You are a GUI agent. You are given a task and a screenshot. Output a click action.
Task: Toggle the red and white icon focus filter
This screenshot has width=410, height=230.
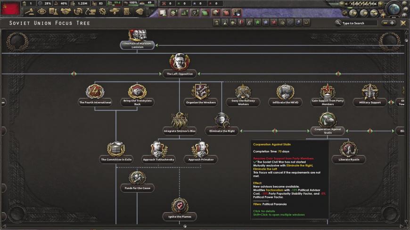(x=241, y=23)
